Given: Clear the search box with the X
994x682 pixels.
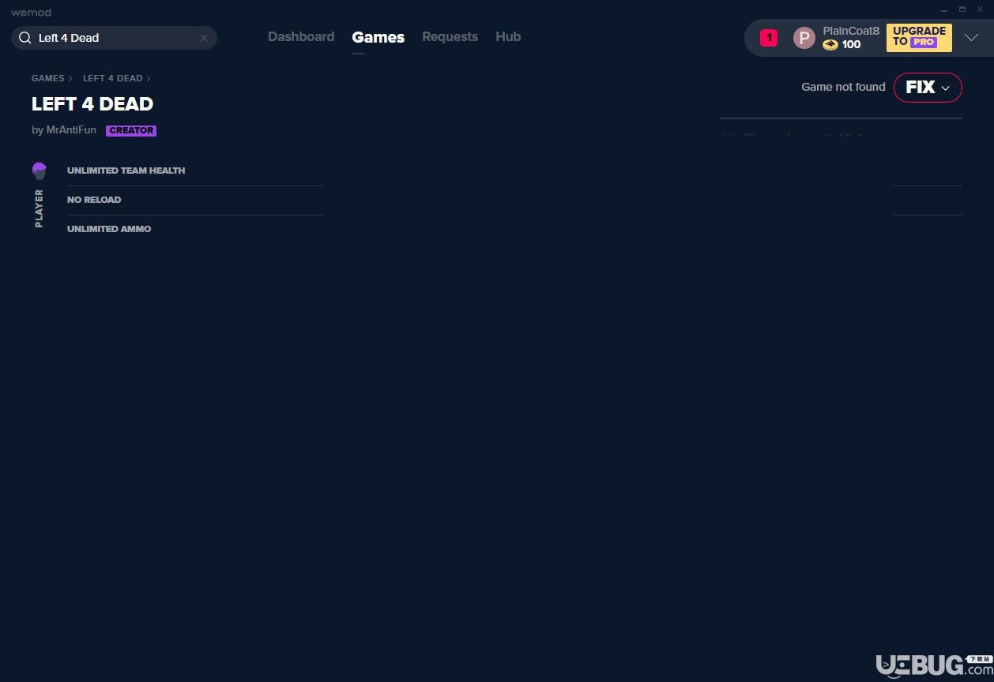Looking at the screenshot, I should pos(204,38).
